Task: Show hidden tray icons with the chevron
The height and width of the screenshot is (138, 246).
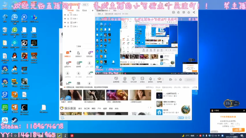Action: 197,136
